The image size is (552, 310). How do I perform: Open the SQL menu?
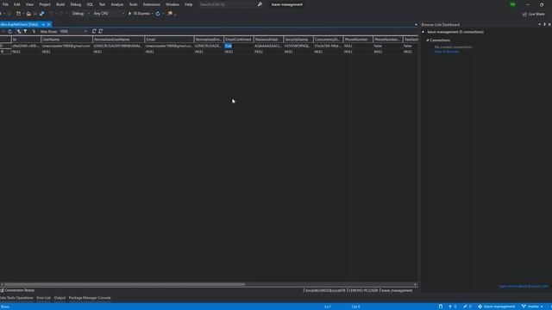coord(90,4)
